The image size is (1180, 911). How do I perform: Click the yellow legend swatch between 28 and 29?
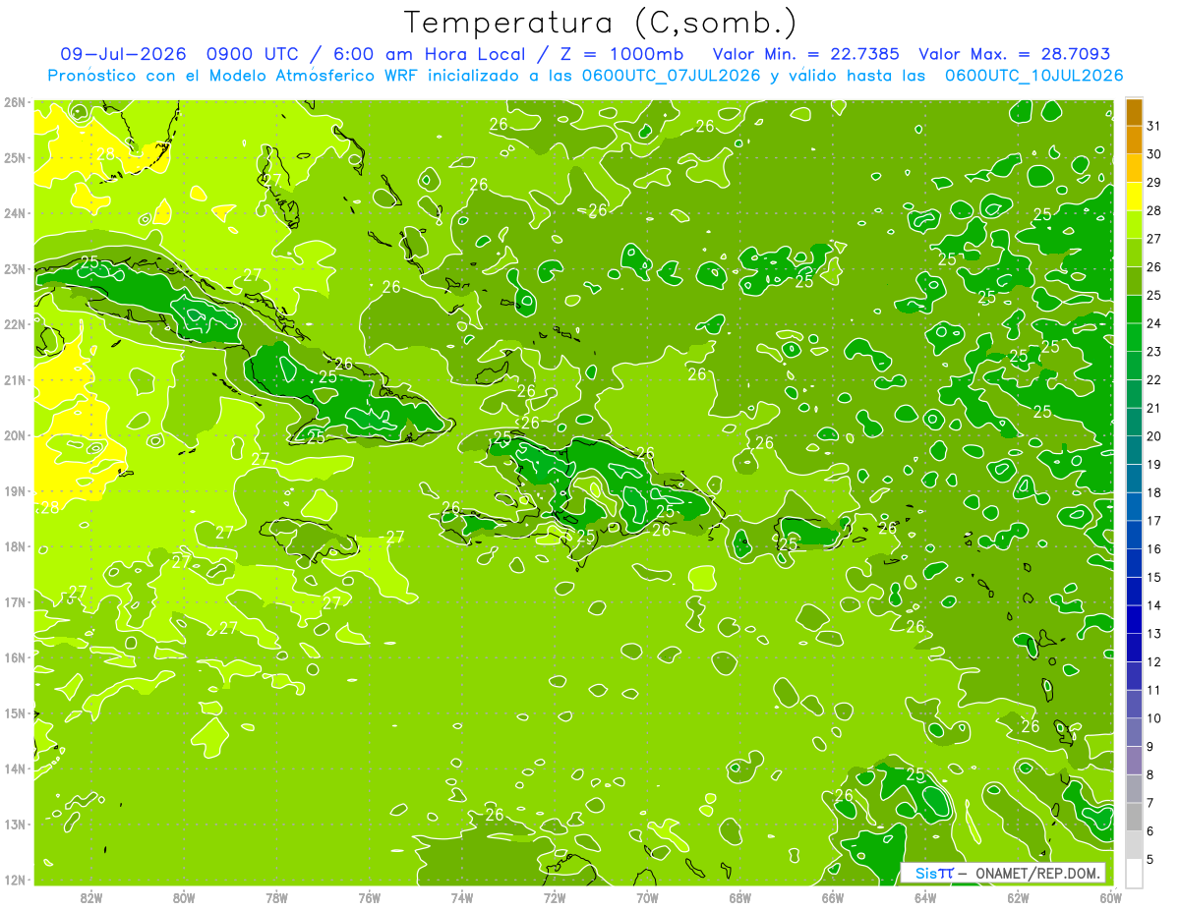point(1134,197)
